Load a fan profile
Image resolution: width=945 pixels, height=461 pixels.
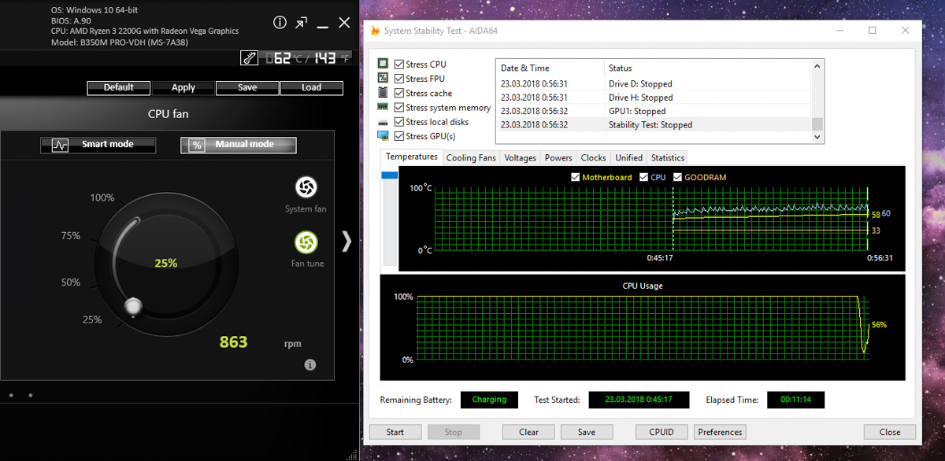click(x=312, y=88)
